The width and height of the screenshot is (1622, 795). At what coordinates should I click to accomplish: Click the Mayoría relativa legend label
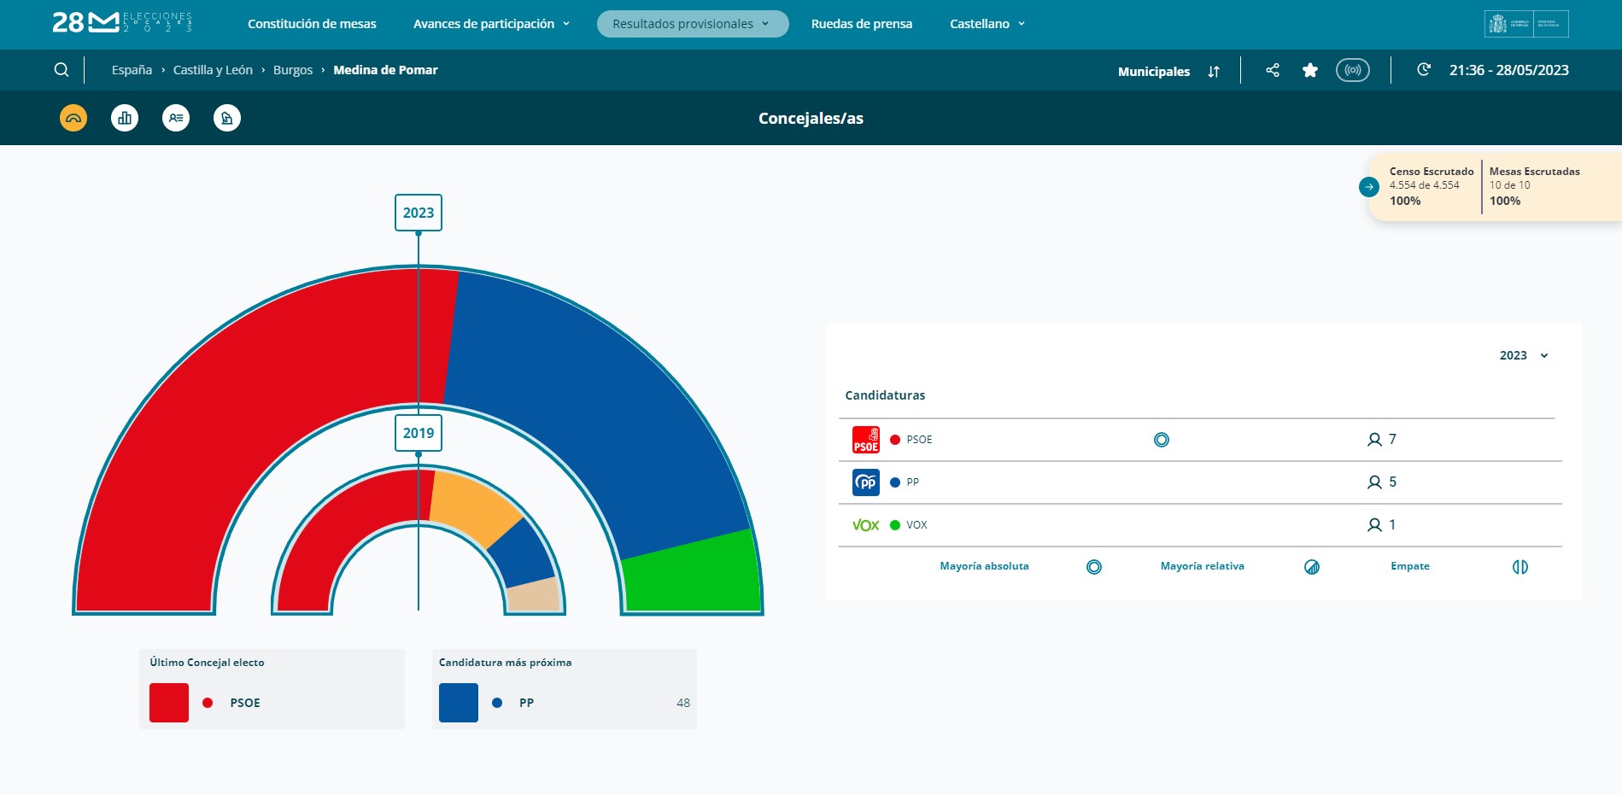[1202, 566]
